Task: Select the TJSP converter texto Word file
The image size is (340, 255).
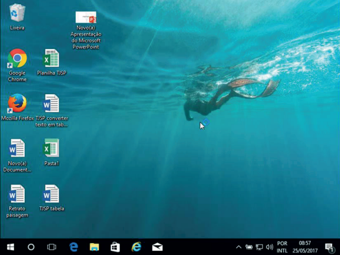Action: (x=51, y=104)
